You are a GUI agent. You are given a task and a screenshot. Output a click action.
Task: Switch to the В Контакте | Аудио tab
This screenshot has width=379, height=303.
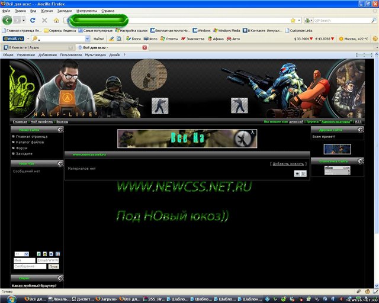tap(37, 47)
